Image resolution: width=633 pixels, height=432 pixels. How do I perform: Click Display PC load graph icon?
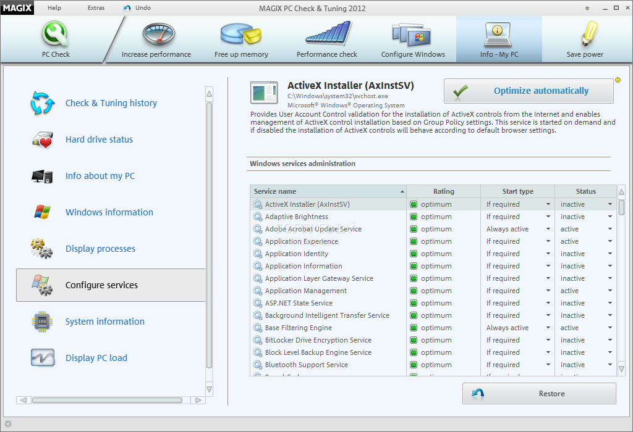point(43,358)
